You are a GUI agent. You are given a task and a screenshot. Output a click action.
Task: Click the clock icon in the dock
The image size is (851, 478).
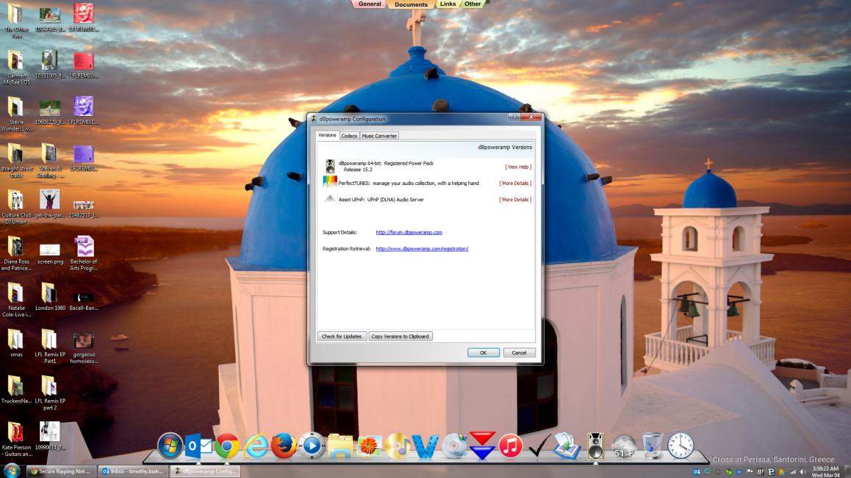pos(681,446)
